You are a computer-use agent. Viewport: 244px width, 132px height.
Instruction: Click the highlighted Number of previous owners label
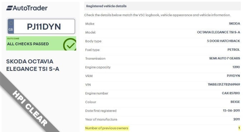coord(107,128)
